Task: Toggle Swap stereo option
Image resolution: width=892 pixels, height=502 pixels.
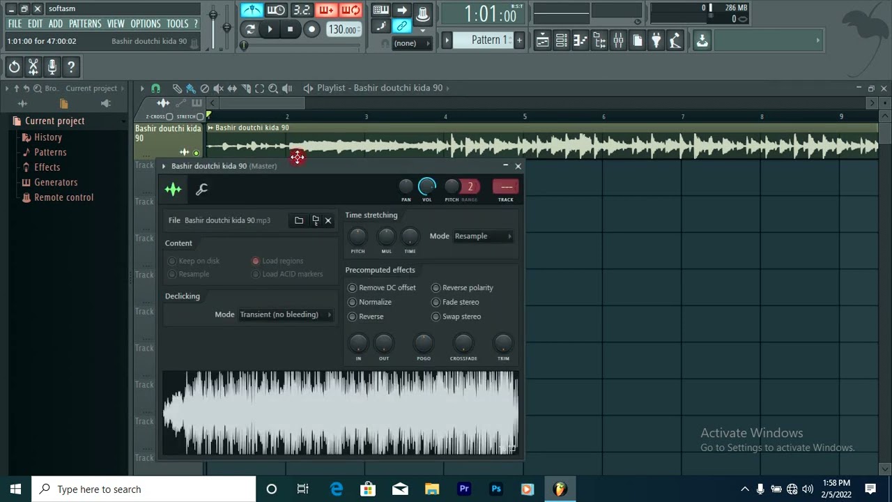Action: 456,317
